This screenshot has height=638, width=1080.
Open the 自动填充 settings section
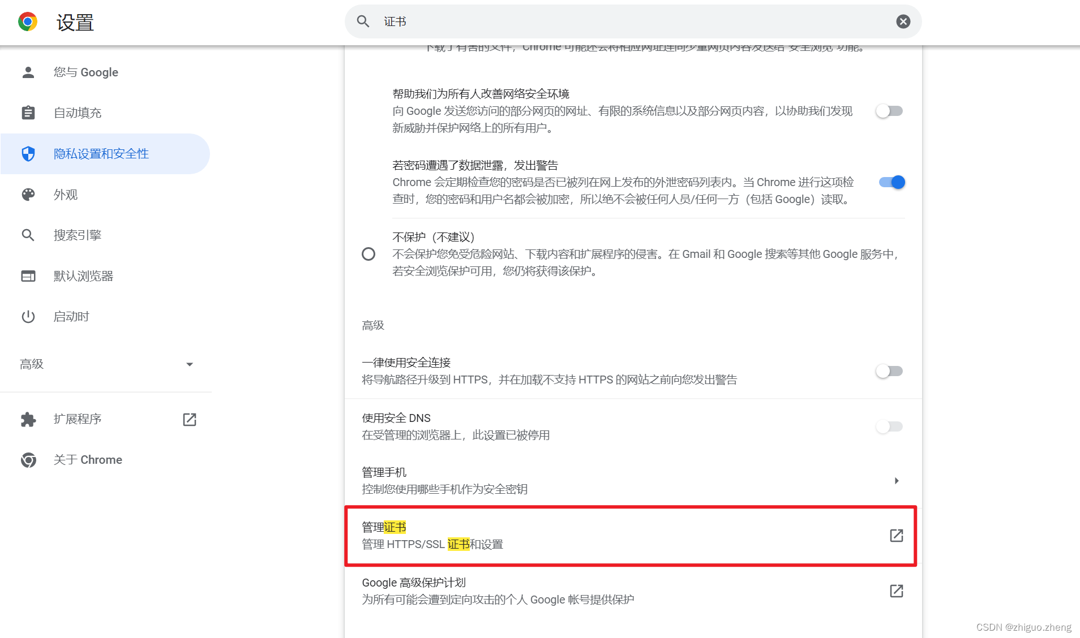click(x=105, y=113)
